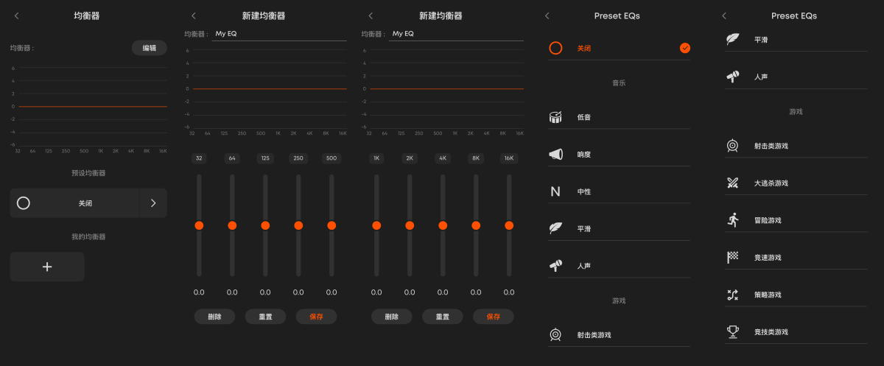Image resolution: width=884 pixels, height=366 pixels.
Task: Click the drum icon for 低音 preset
Action: coord(555,117)
